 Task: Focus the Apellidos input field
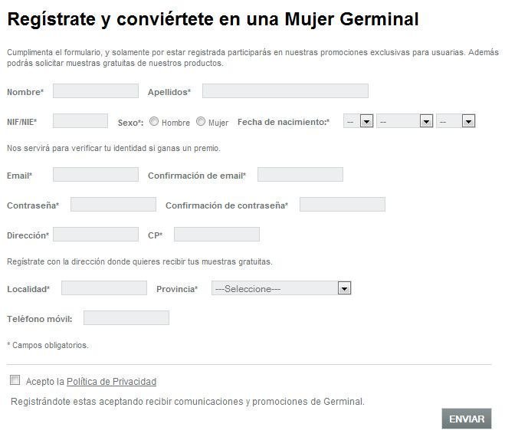coord(285,91)
